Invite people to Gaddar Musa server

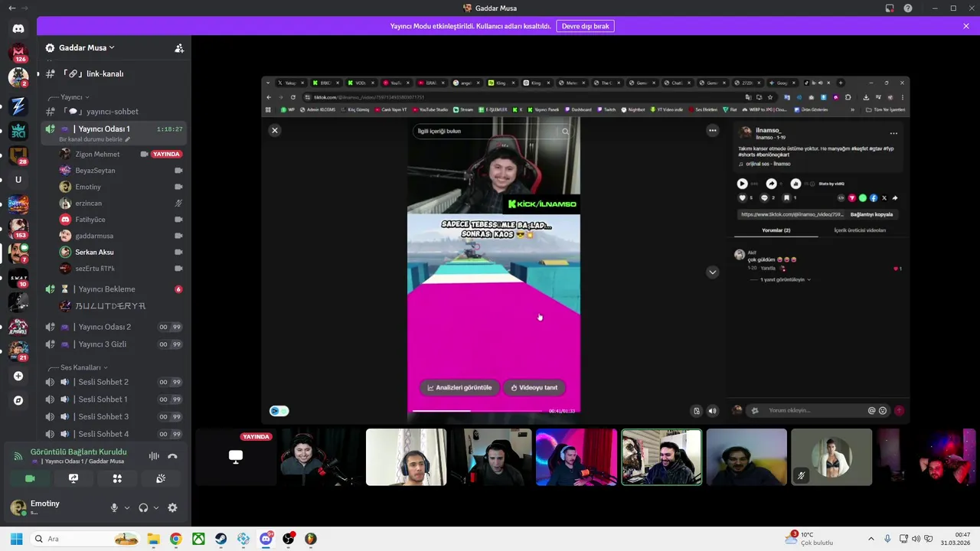179,48
